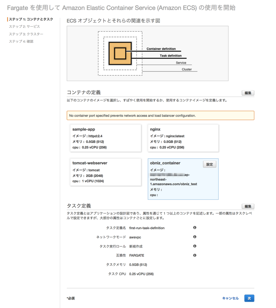276x308 pixels.
Task: Click info icon beside awsvpc network mode
Action: 195,237
